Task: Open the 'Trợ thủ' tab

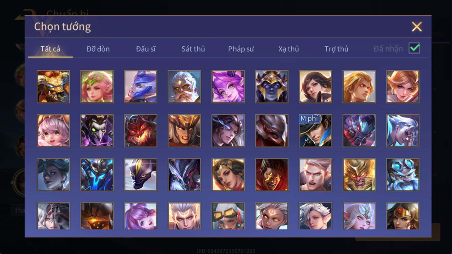Action: point(336,49)
